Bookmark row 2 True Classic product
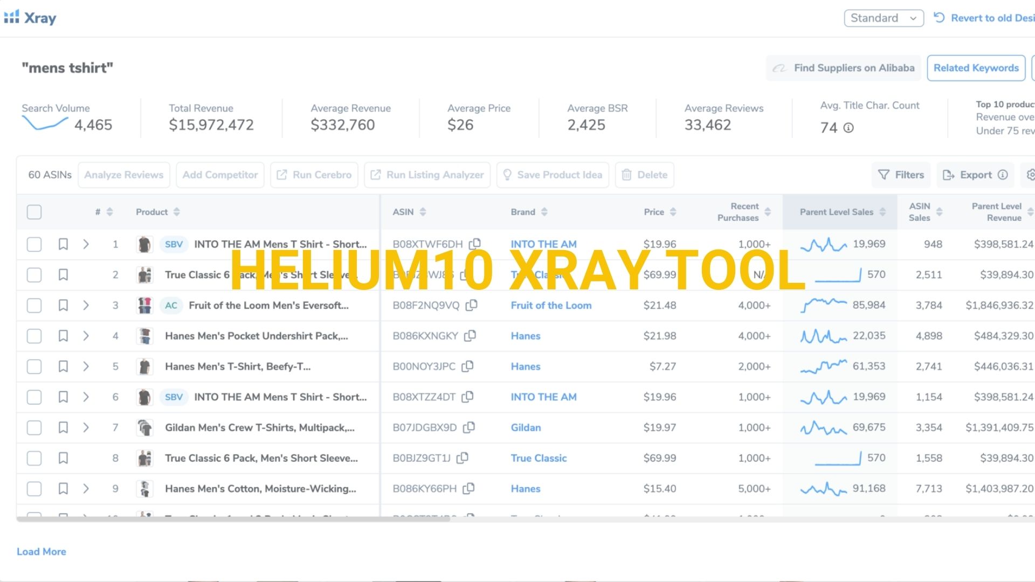1035x582 pixels. [x=63, y=275]
